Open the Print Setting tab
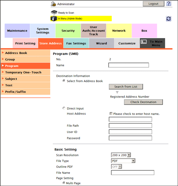Viewport: 178px width, 186px height. tap(25, 43)
